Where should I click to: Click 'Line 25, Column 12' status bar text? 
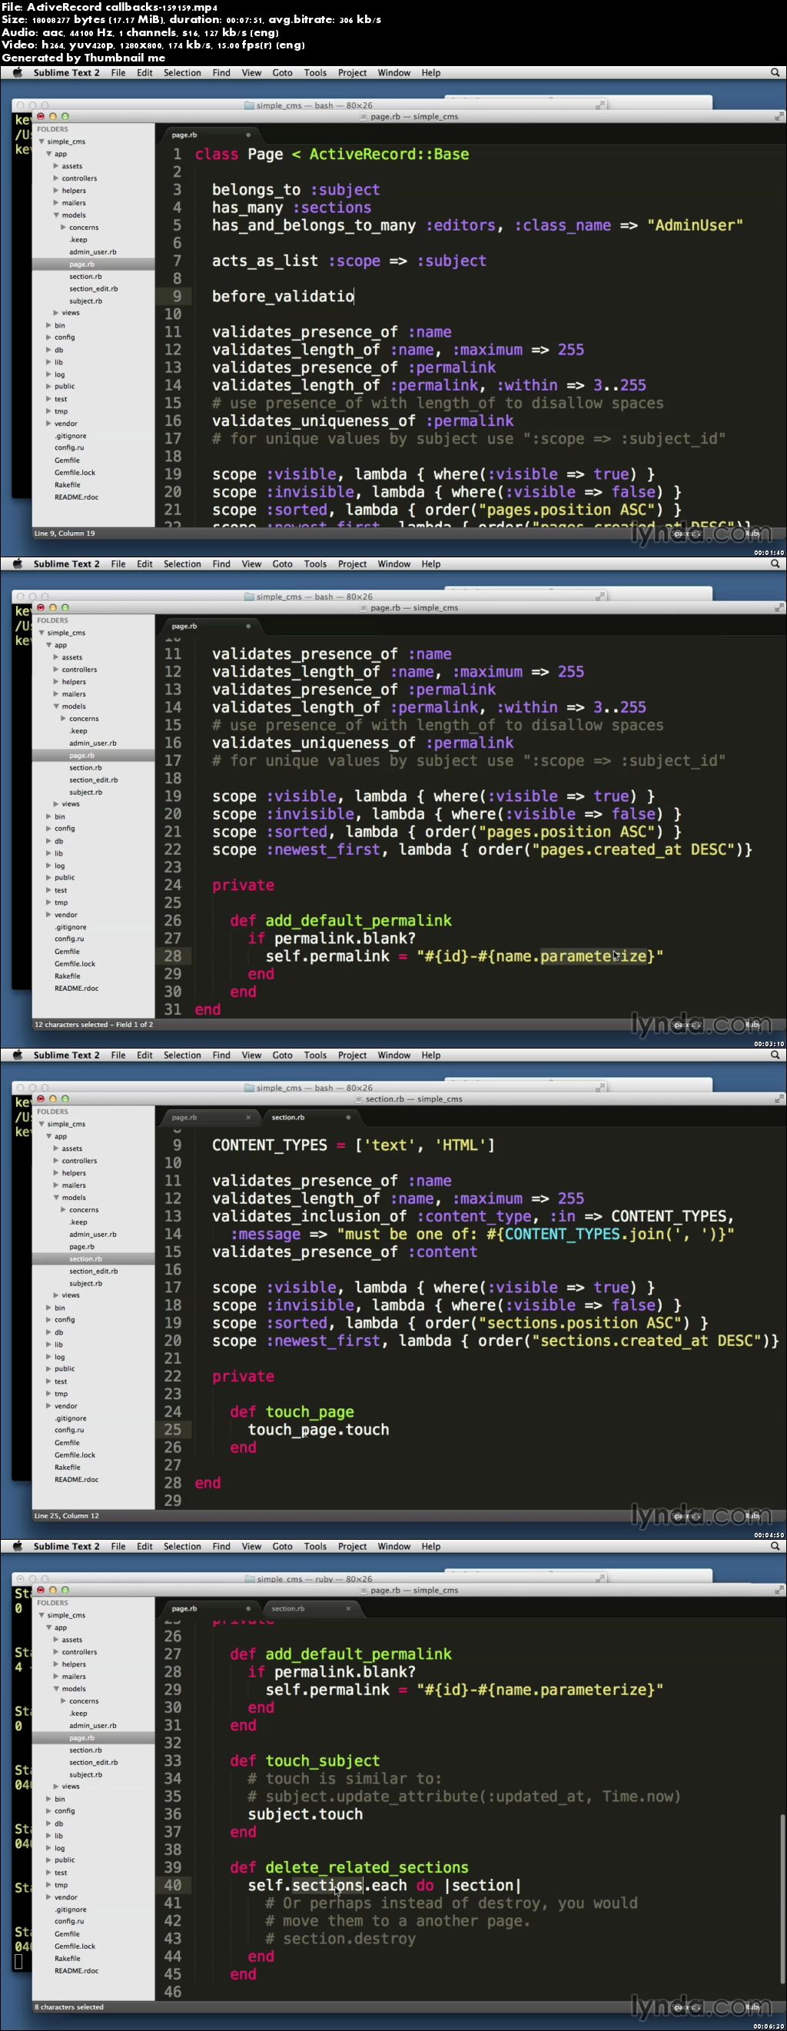pyautogui.click(x=67, y=1515)
